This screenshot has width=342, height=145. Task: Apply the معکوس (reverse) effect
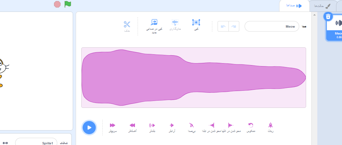pyautogui.click(x=251, y=127)
